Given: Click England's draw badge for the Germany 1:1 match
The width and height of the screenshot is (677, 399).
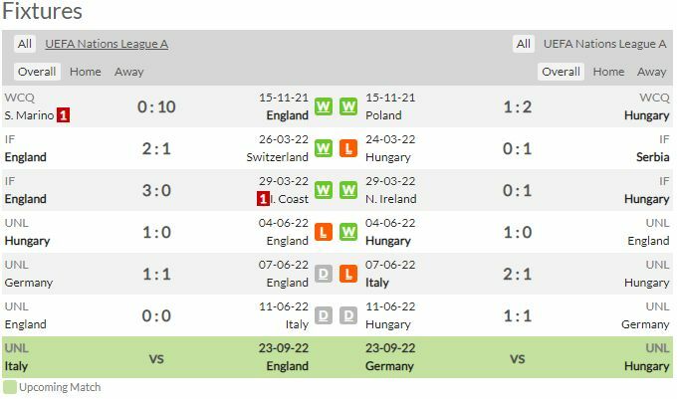Looking at the screenshot, I should (323, 274).
